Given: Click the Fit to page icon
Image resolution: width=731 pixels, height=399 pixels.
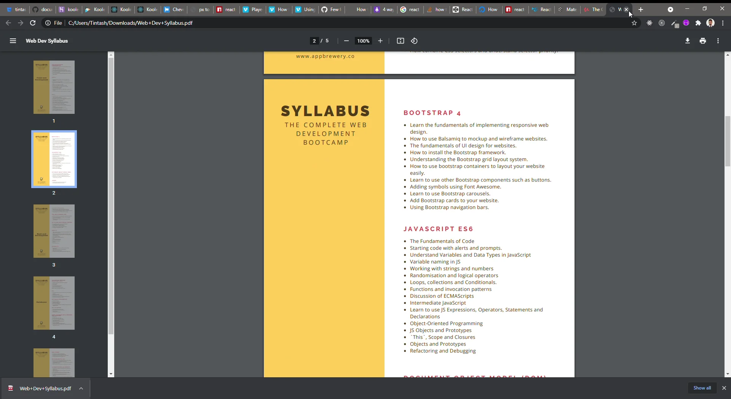Looking at the screenshot, I should coord(400,41).
